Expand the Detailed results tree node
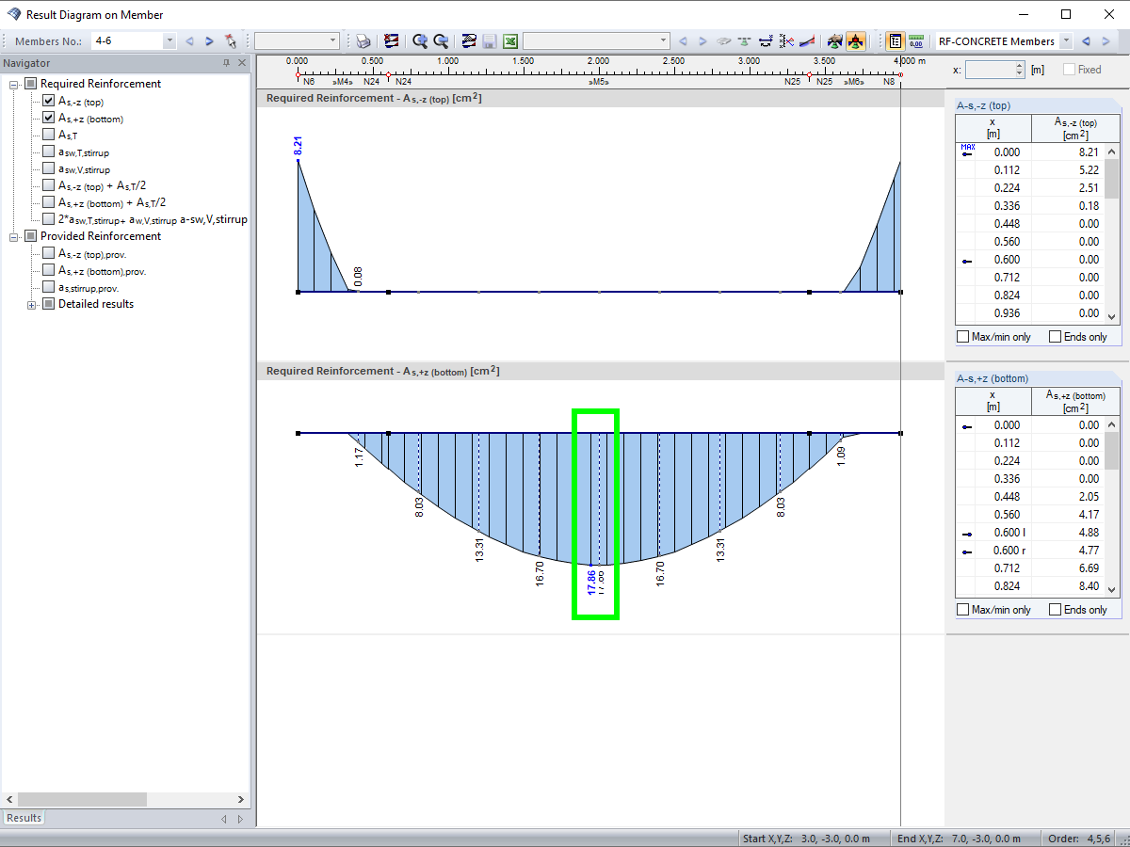The image size is (1130, 847). (32, 304)
